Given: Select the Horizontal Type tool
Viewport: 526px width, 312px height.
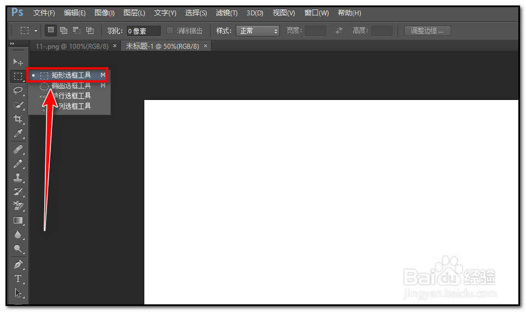Looking at the screenshot, I should 18,279.
